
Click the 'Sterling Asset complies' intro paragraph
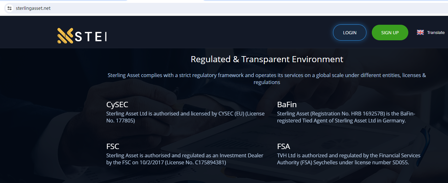pyautogui.click(x=267, y=79)
